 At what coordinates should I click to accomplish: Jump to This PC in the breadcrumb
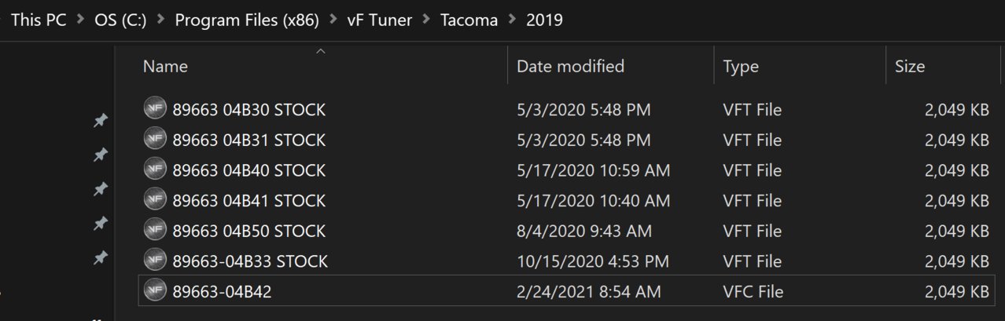coord(39,20)
